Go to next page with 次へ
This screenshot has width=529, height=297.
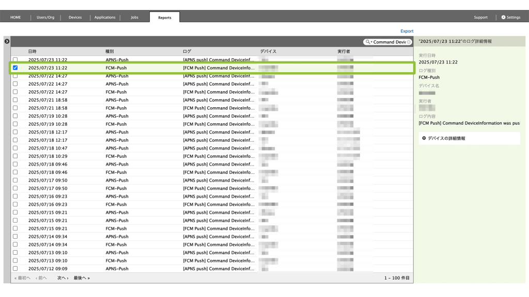(62, 278)
